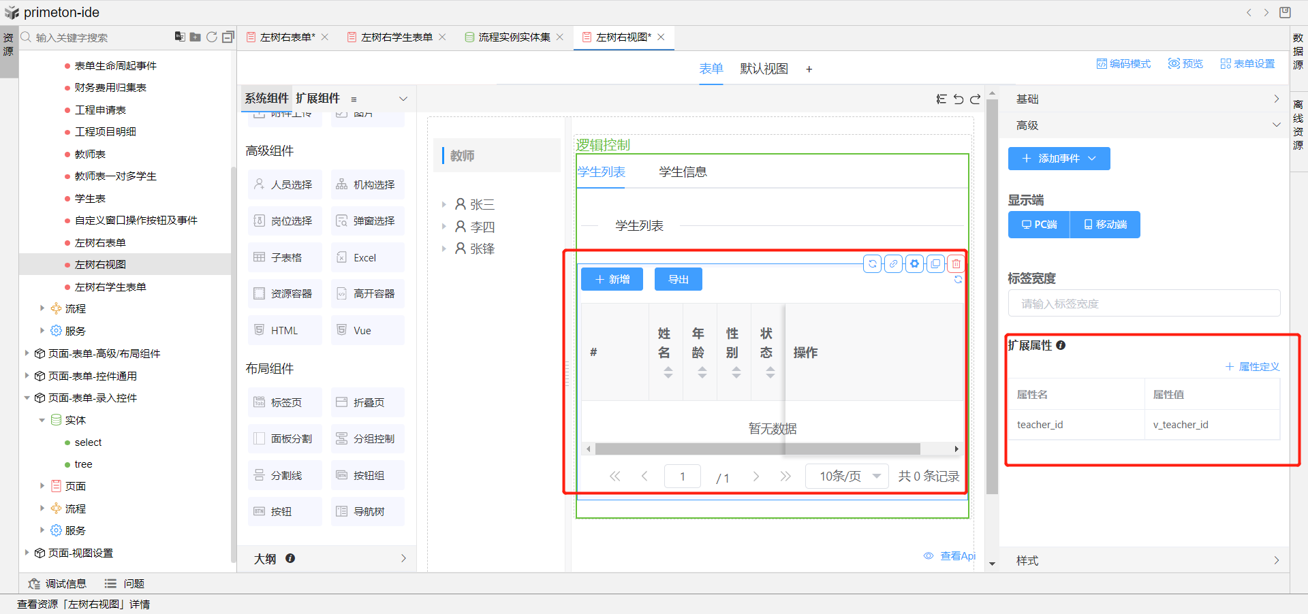
Task: Delete the selected table with trash icon
Action: click(x=956, y=263)
